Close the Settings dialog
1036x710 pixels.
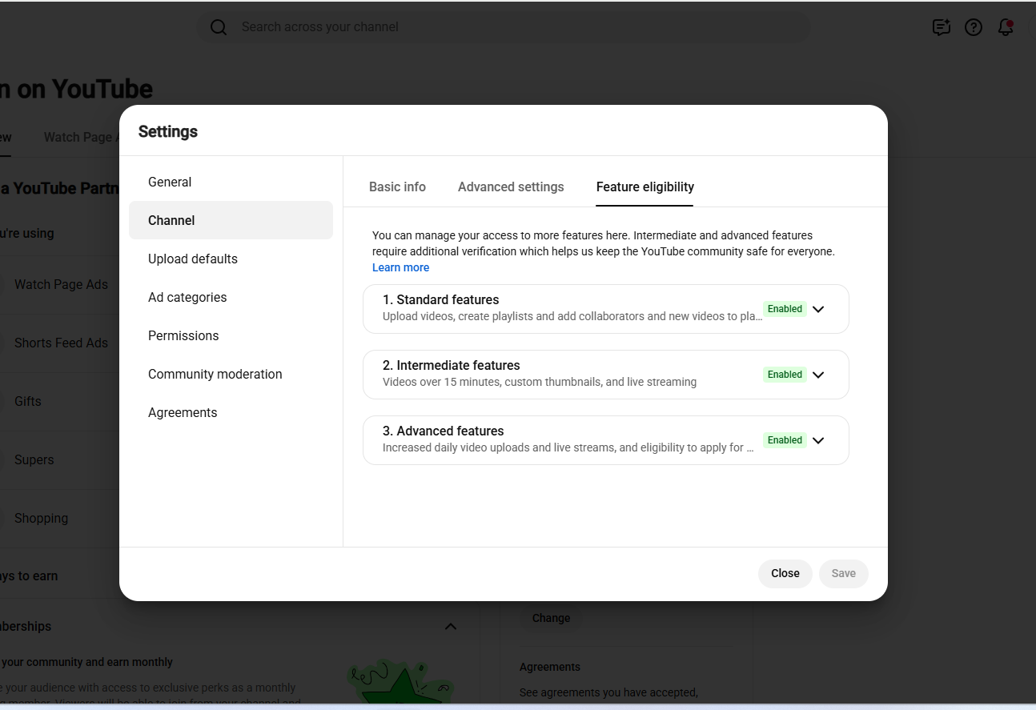tap(785, 573)
